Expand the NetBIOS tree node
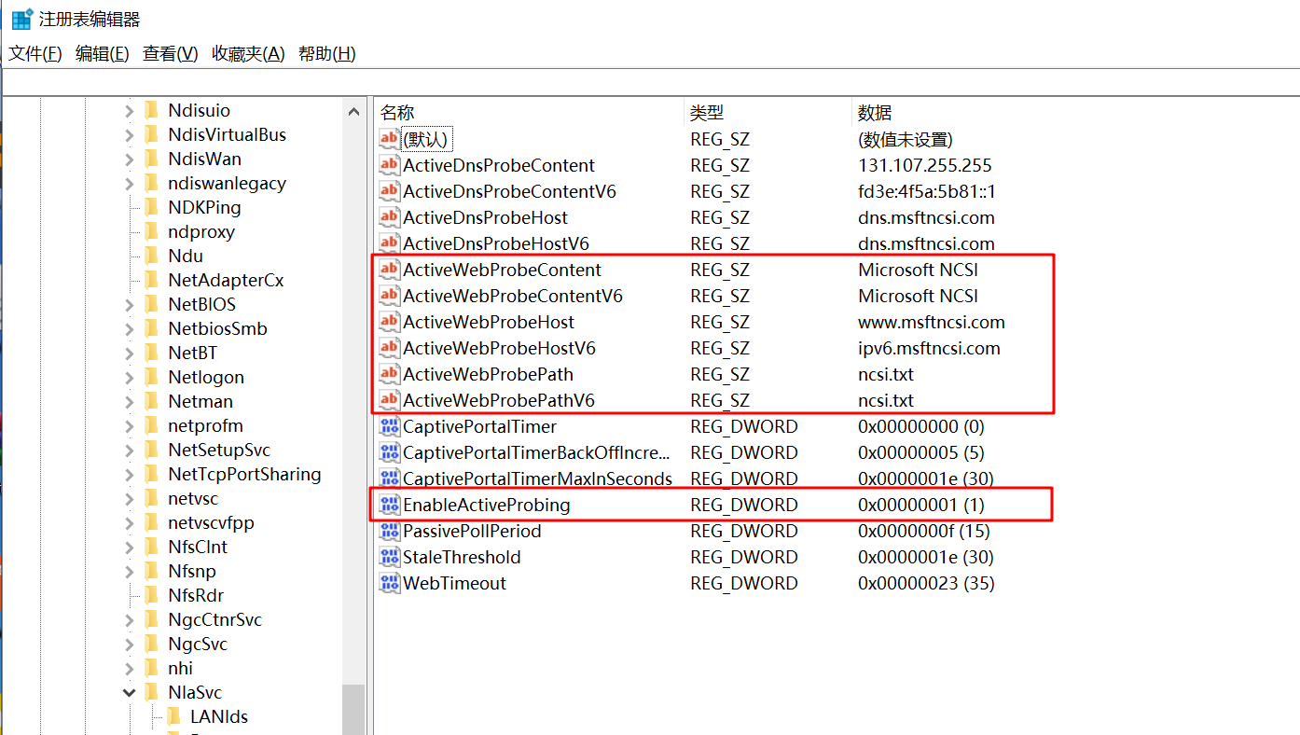 pos(130,305)
